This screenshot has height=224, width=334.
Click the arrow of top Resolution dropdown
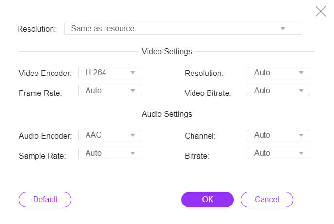282,29
